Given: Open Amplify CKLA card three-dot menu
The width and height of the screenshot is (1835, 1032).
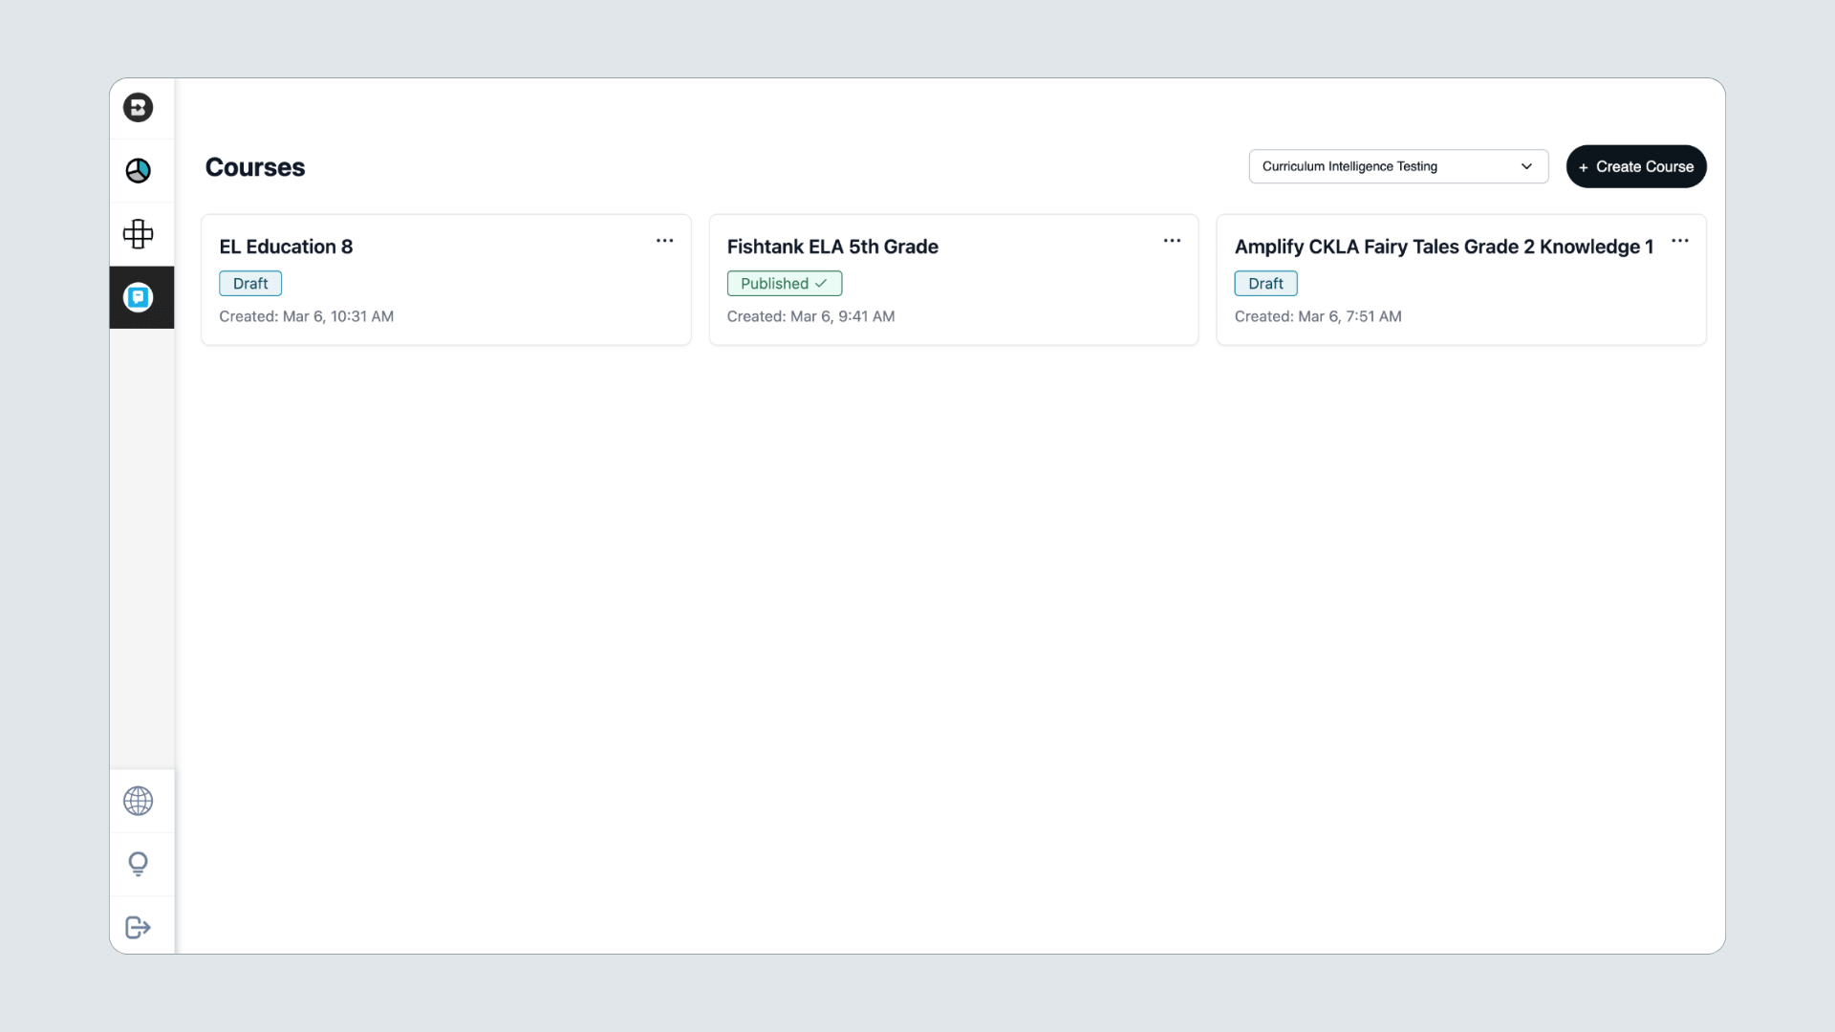Looking at the screenshot, I should point(1679,241).
